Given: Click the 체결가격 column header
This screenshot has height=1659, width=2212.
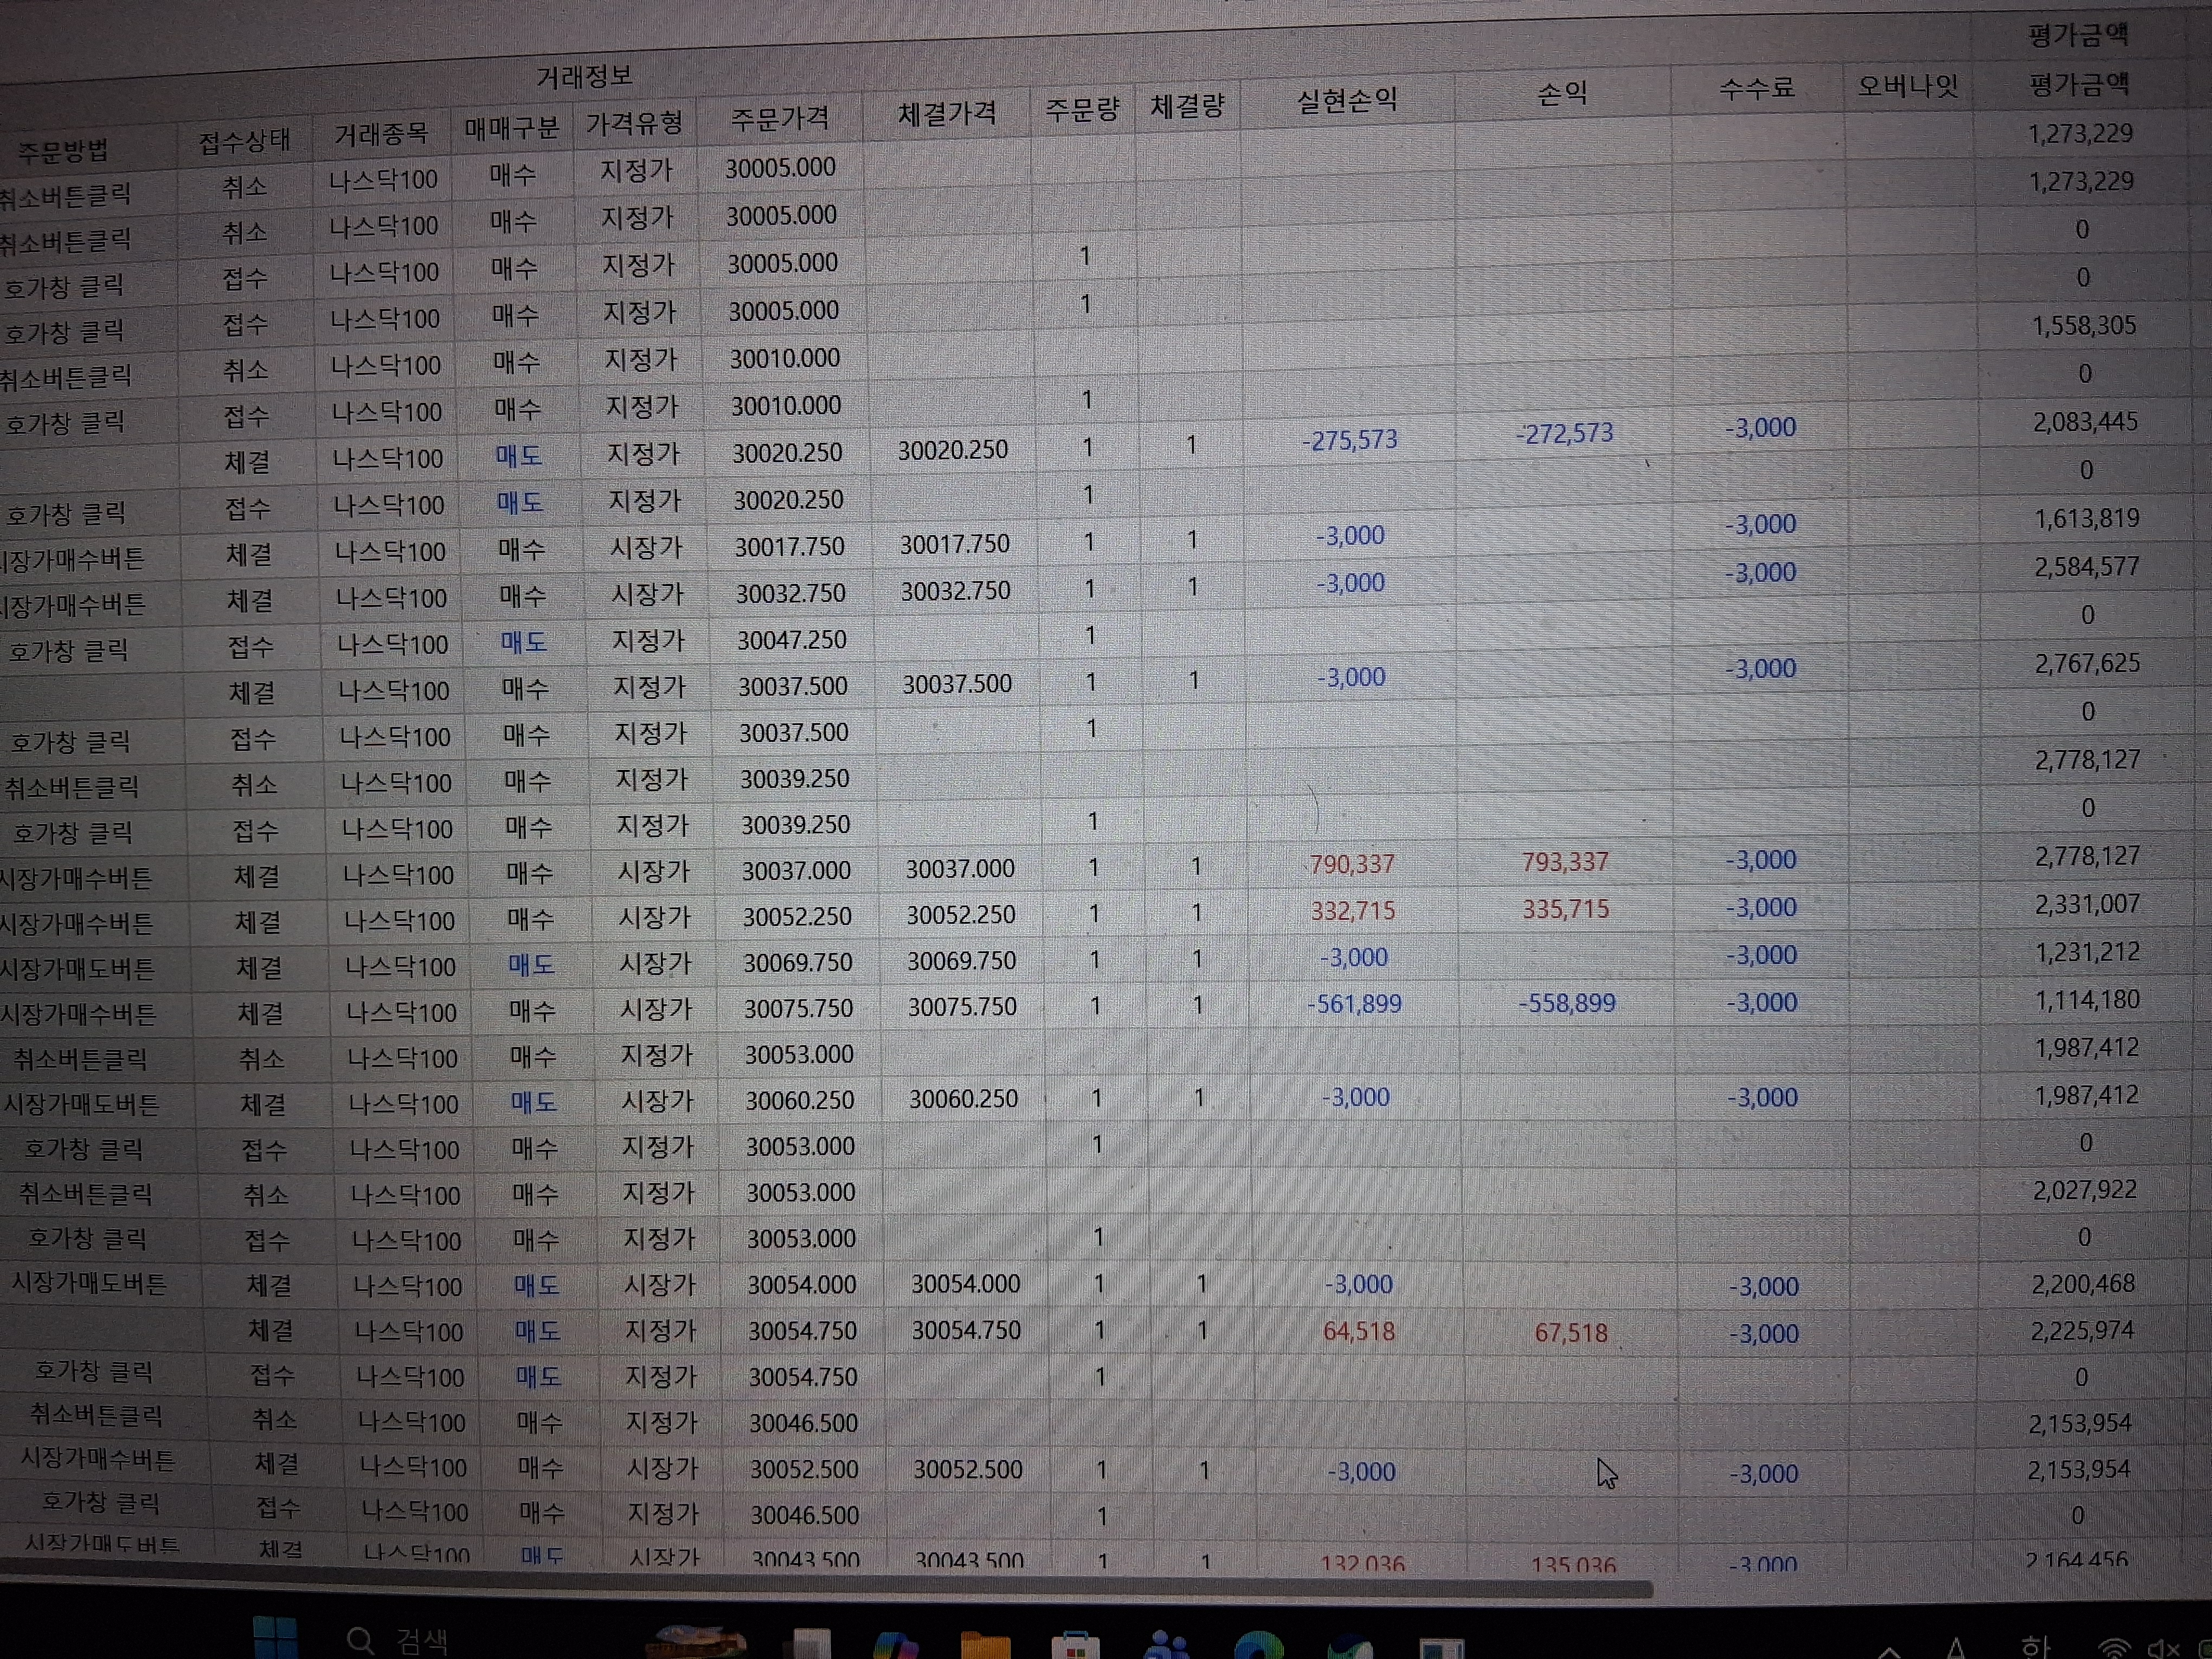Looking at the screenshot, I should pyautogui.click(x=947, y=113).
